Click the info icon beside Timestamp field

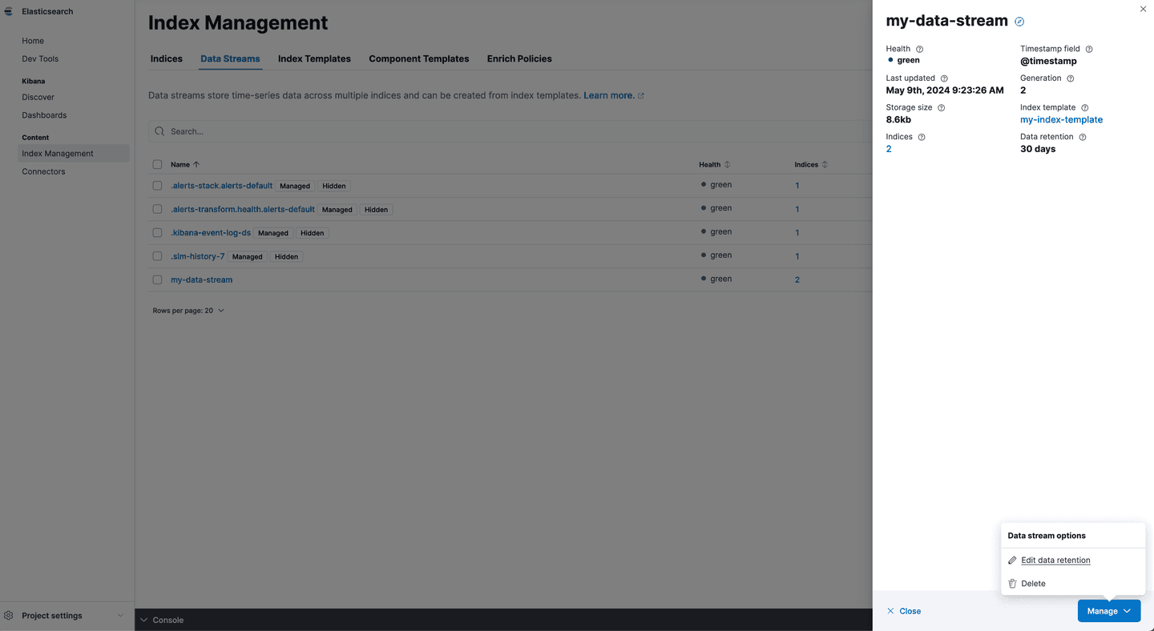coord(1088,49)
